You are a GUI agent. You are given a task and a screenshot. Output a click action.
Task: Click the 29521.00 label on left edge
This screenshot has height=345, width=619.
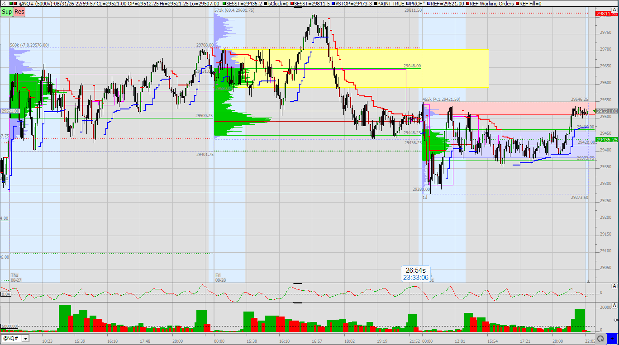(10, 111)
